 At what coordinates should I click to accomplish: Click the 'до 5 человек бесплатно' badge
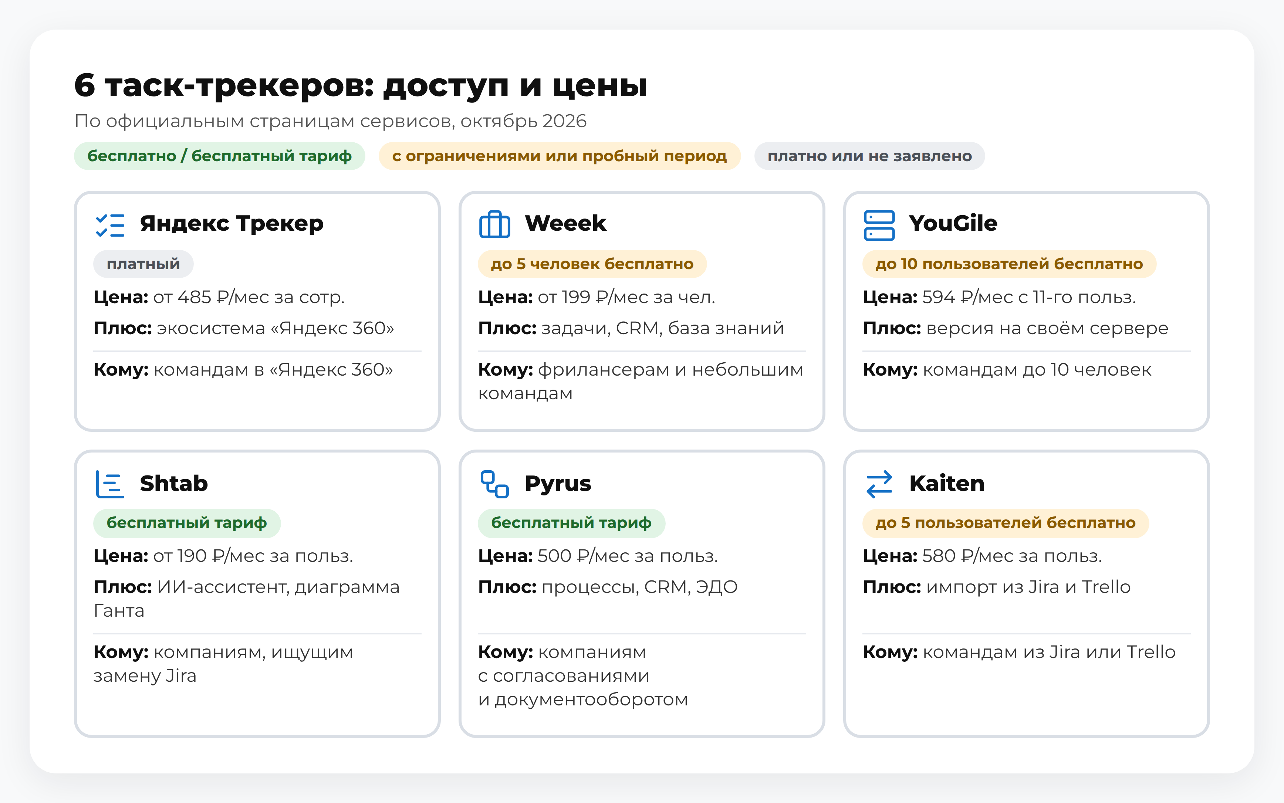pyautogui.click(x=592, y=264)
